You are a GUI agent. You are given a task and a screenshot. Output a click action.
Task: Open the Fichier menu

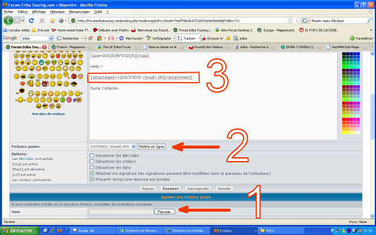9,12
